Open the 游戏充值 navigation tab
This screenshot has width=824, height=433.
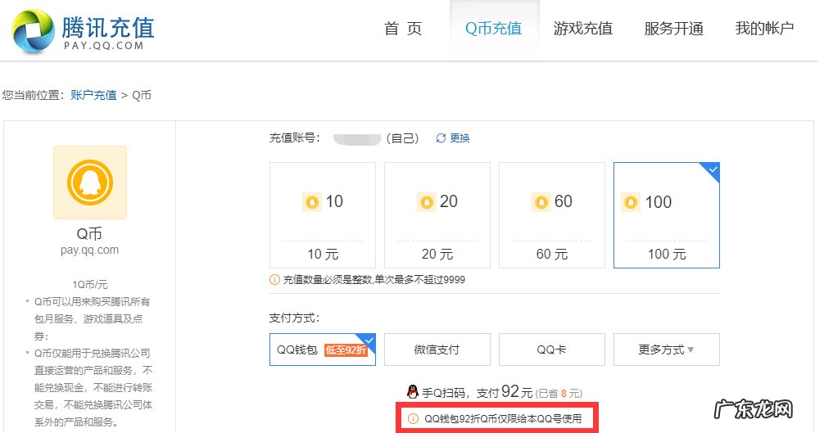[583, 29]
